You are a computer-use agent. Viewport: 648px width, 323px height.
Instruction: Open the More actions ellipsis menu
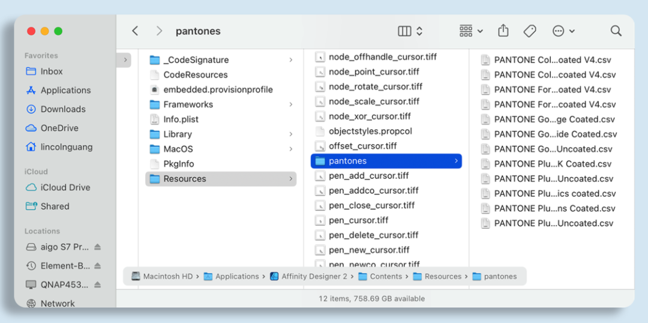[x=563, y=31]
